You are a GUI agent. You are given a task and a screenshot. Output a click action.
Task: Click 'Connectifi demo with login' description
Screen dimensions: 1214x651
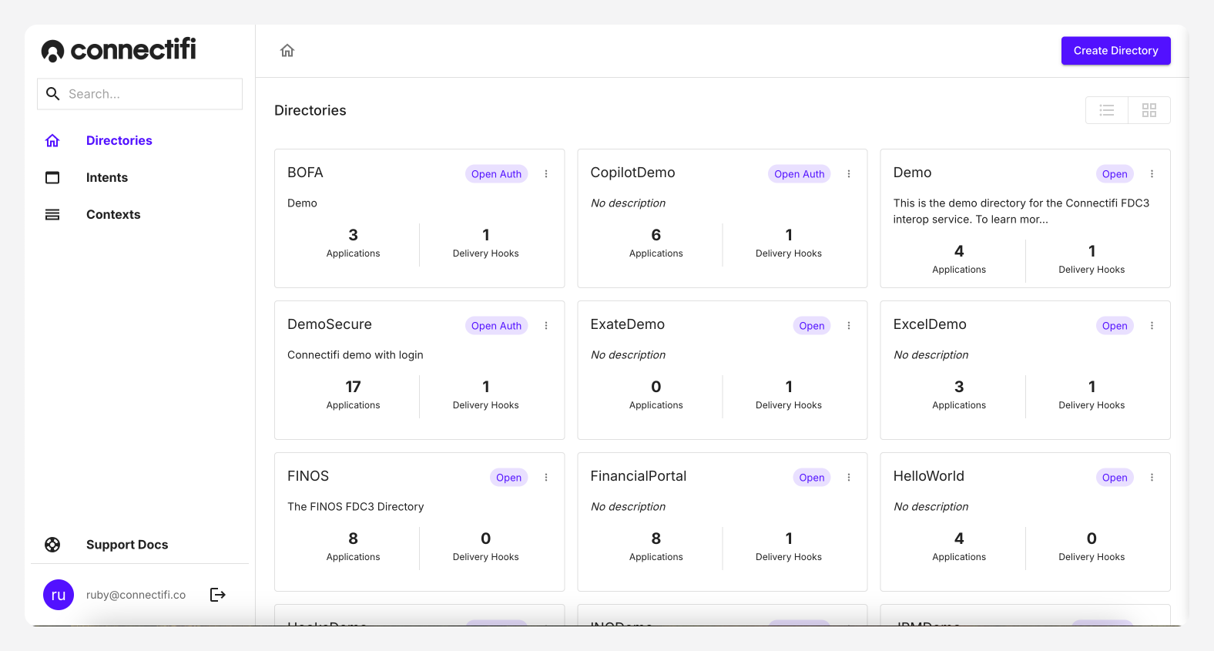tap(355, 354)
